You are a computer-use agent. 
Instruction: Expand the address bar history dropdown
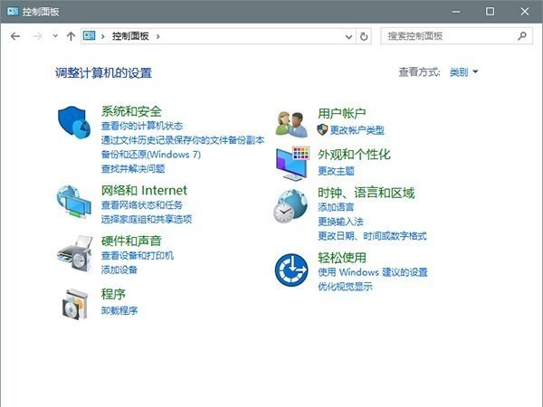pyautogui.click(x=348, y=36)
